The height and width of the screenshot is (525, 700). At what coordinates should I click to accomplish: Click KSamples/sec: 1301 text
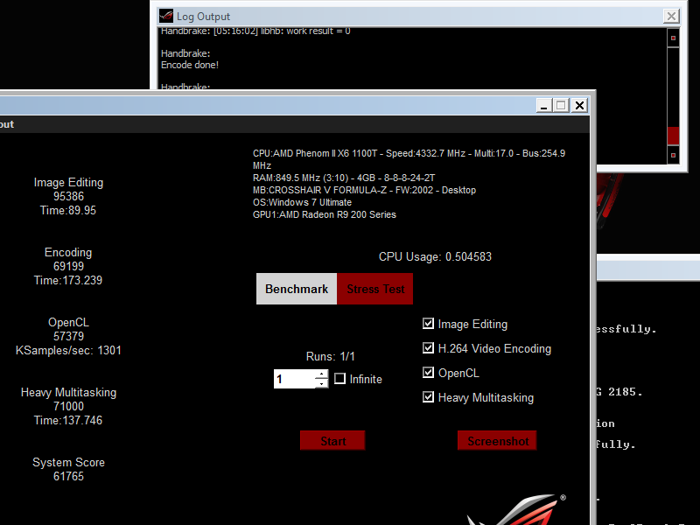pyautogui.click(x=68, y=350)
